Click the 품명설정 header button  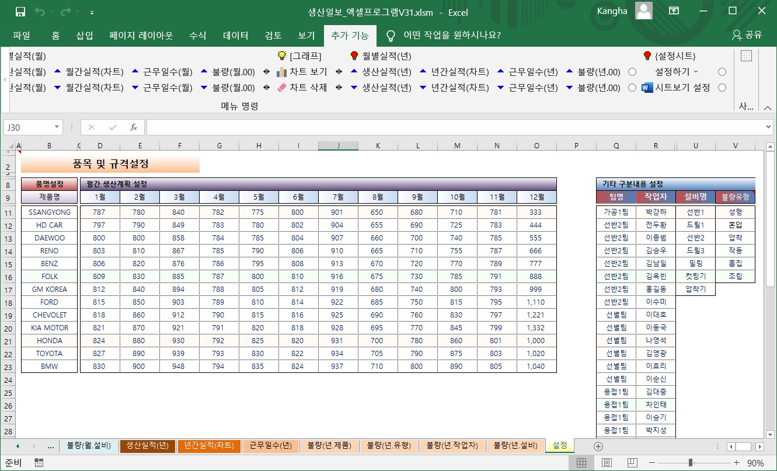[49, 184]
